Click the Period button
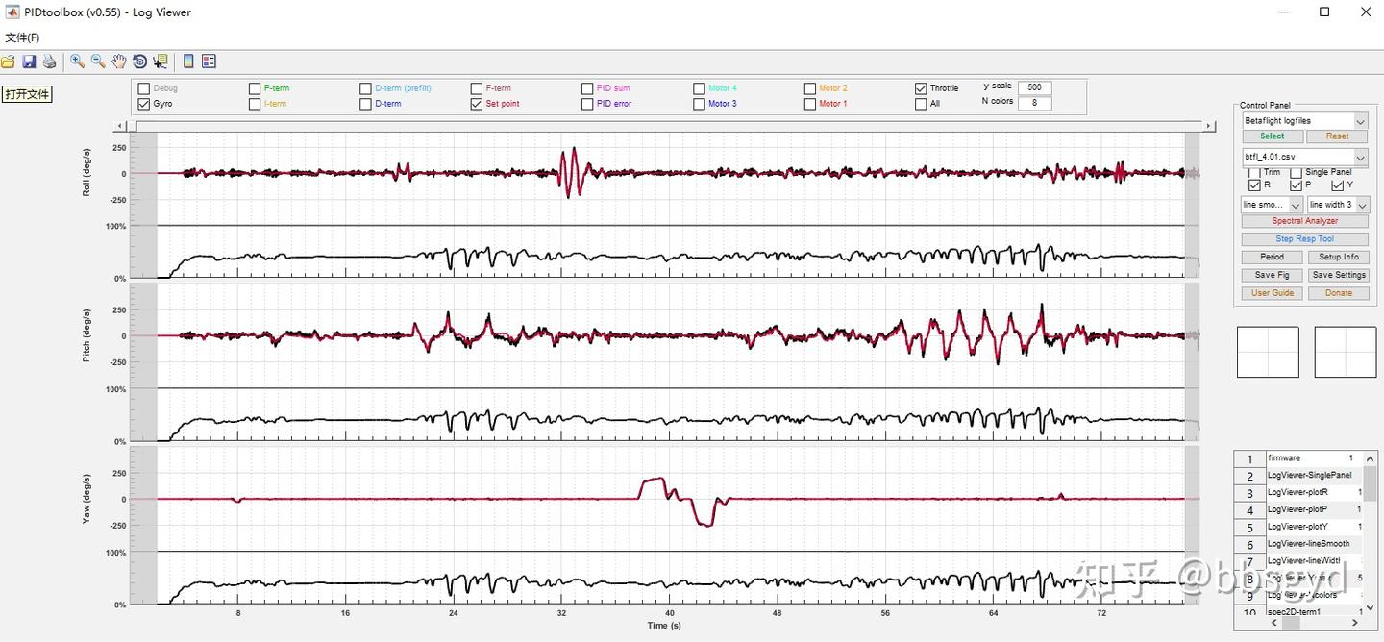This screenshot has width=1384, height=642. click(1272, 257)
